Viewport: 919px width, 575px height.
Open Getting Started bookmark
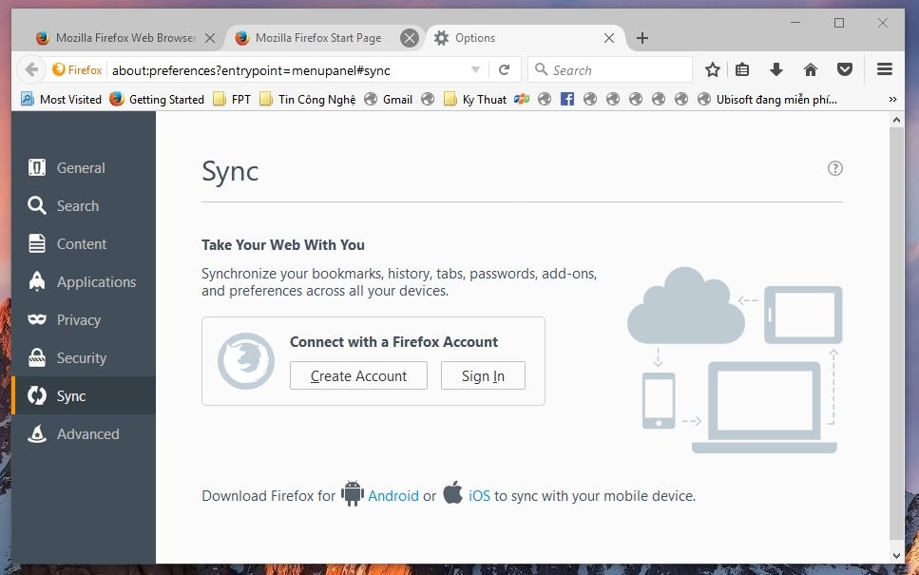157,99
